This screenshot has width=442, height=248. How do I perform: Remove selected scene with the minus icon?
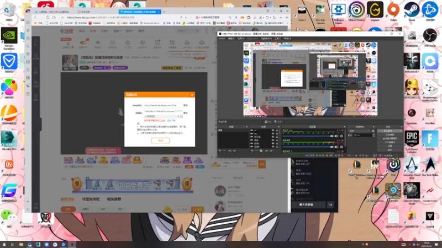pos(224,150)
